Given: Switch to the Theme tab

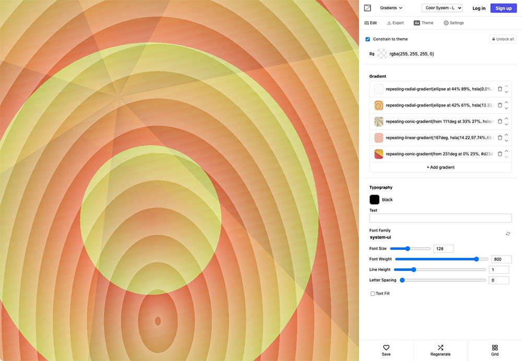Looking at the screenshot, I should tap(423, 23).
